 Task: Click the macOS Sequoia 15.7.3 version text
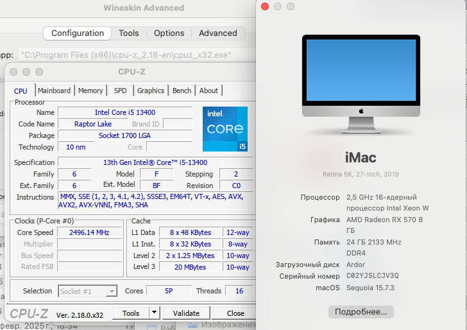coord(370,288)
